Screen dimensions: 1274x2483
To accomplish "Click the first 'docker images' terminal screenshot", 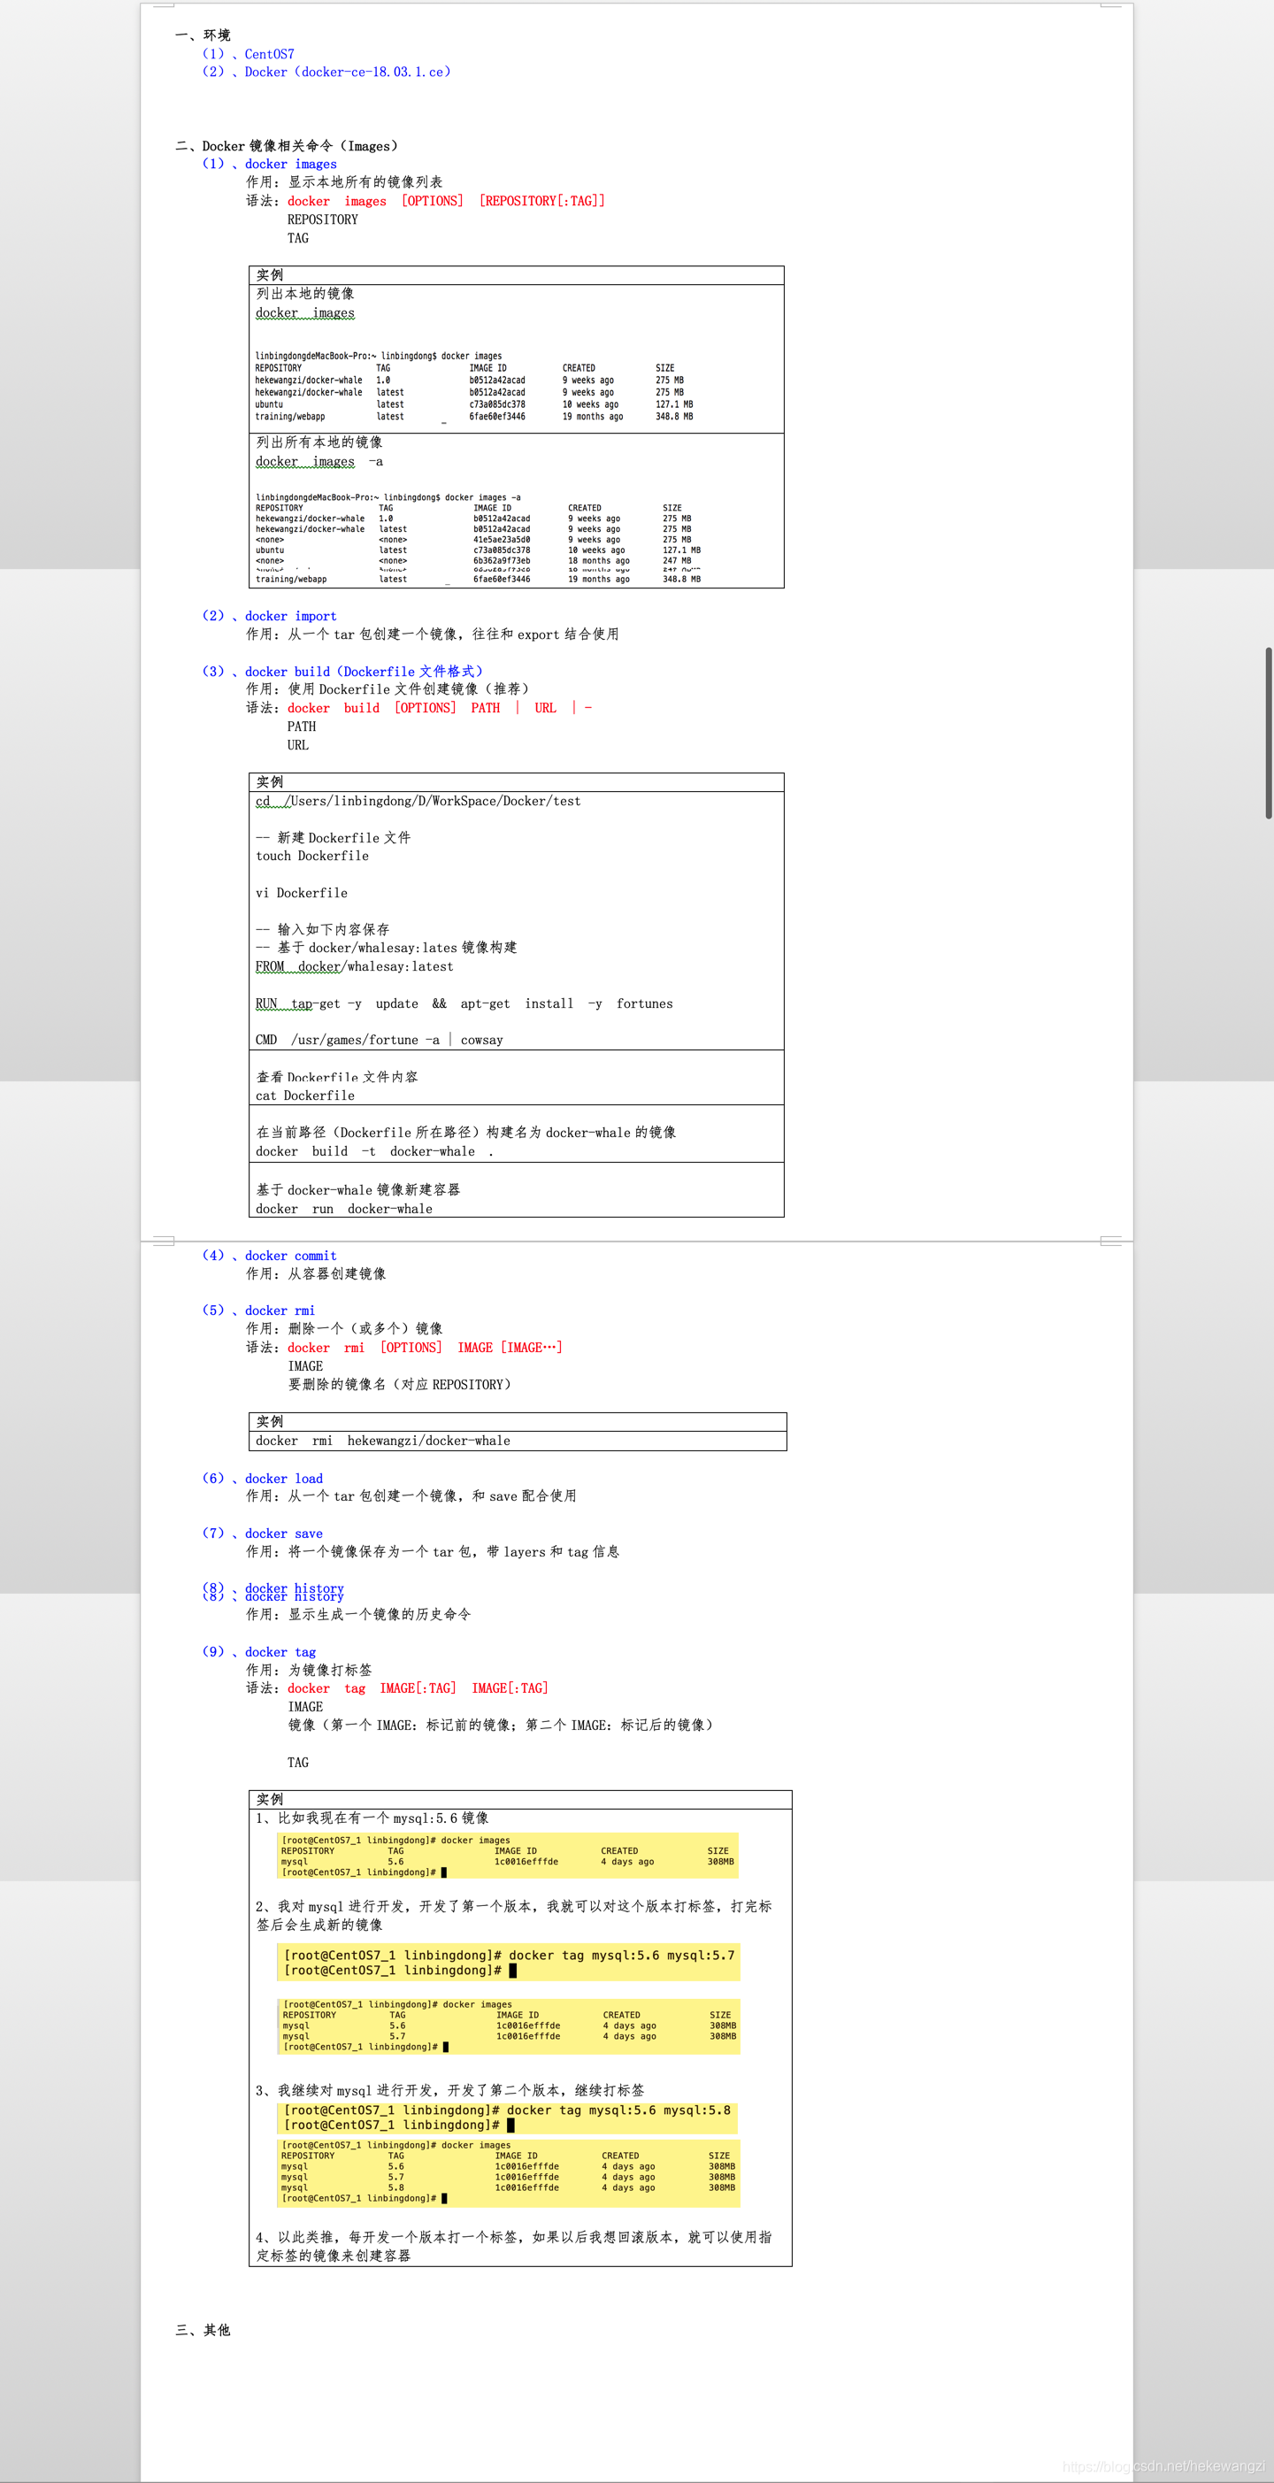I will 474,387.
